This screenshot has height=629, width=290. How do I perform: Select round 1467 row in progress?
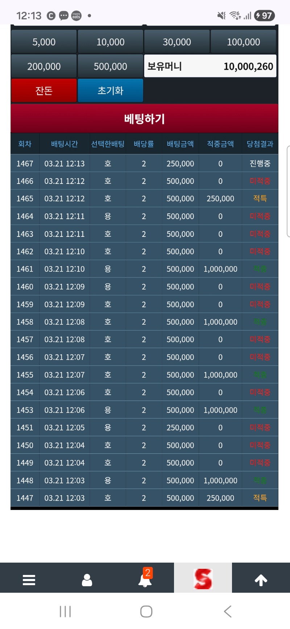click(x=144, y=164)
